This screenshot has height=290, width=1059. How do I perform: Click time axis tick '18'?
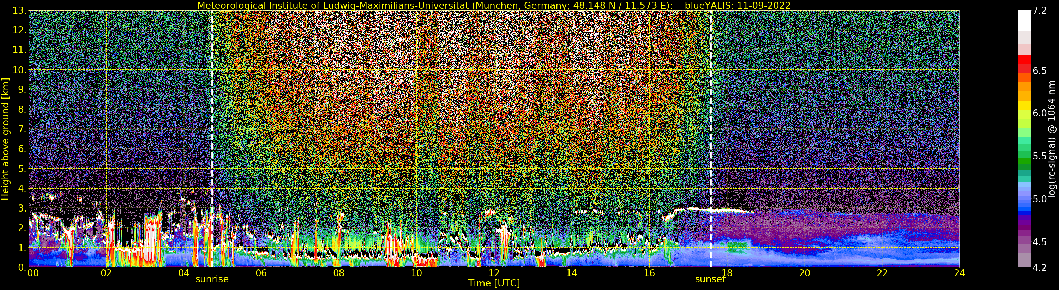(x=727, y=273)
